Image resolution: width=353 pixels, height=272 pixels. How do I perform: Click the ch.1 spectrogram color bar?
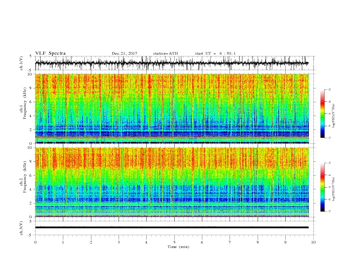click(x=322, y=114)
